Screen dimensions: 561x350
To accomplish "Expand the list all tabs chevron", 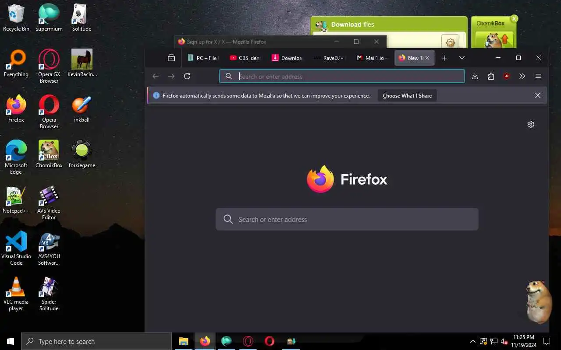I will point(462,58).
